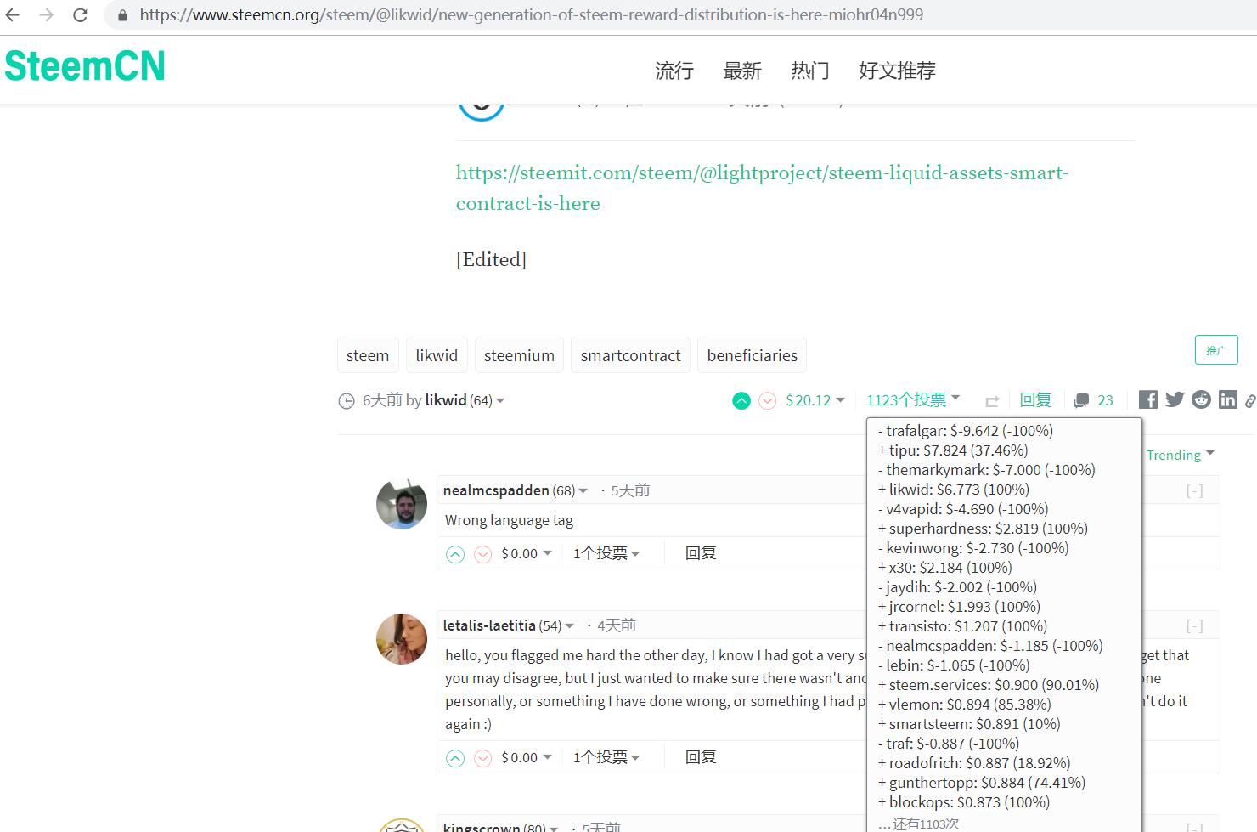
Task: Select the steem tag
Action: (x=368, y=355)
